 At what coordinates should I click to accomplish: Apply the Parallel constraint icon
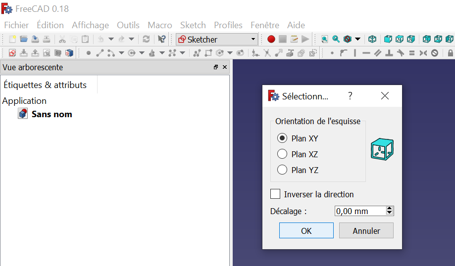pyautogui.click(x=378, y=53)
